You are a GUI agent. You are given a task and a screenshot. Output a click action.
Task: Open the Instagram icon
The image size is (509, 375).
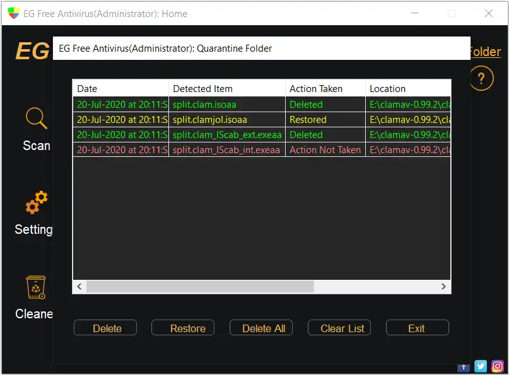[x=497, y=366]
